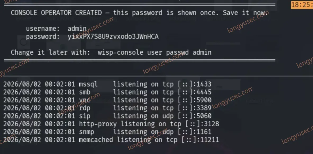The height and width of the screenshot is (154, 313).
Task: Click port 1161 on the snmp line
Action: (x=204, y=132)
